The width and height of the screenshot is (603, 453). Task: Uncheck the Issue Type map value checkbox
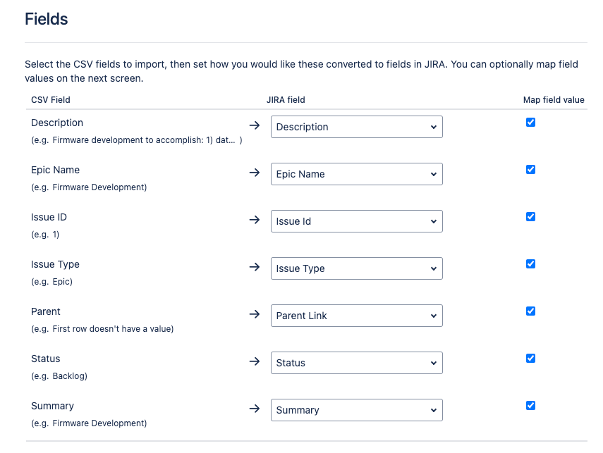(x=530, y=264)
